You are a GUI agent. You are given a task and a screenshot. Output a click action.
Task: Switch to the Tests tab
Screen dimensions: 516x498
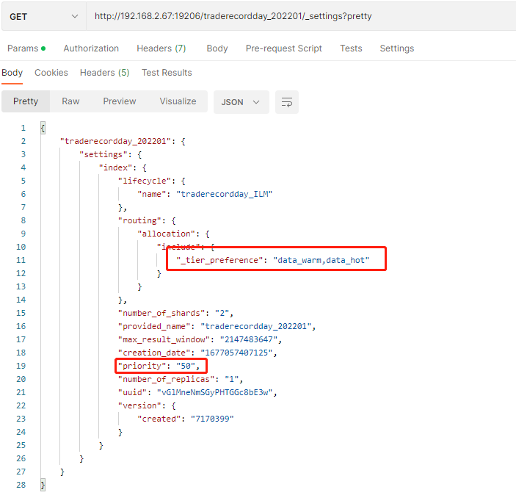tap(351, 48)
